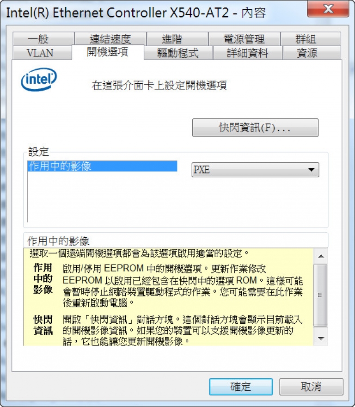Click the dropdown arrow next to PXE
355x407 pixels.
[311, 170]
